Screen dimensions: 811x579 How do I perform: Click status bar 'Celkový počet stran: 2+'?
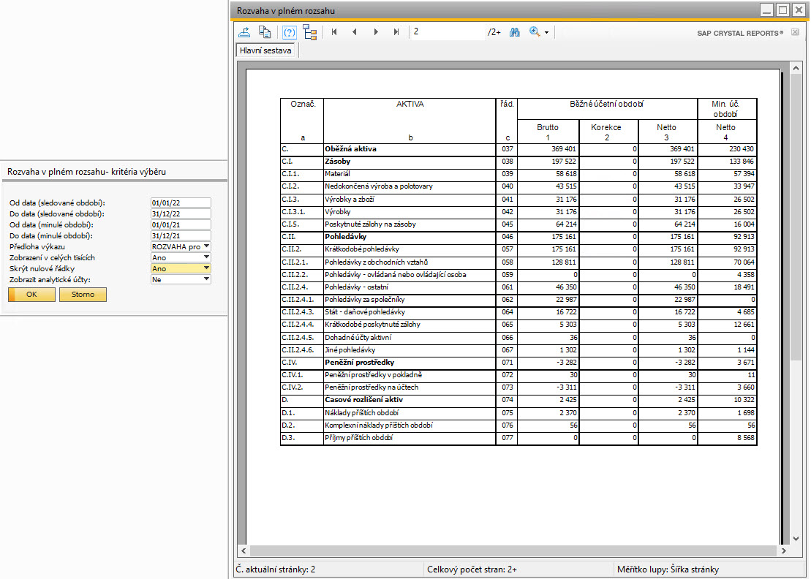point(472,569)
